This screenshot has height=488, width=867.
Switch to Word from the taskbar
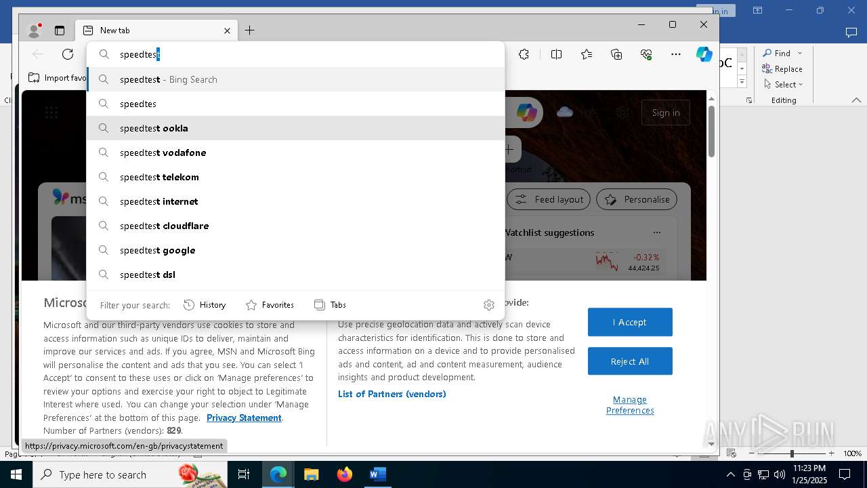pos(377,474)
